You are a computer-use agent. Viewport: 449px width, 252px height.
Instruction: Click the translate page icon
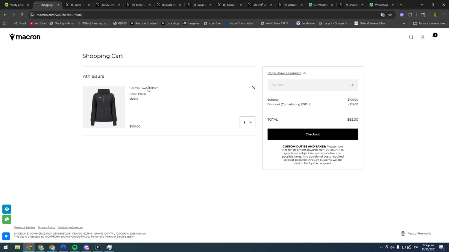[382, 15]
